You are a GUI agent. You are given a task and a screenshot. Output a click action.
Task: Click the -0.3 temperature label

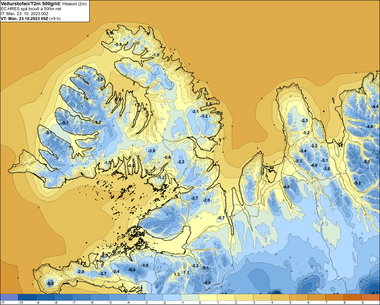[219, 113]
